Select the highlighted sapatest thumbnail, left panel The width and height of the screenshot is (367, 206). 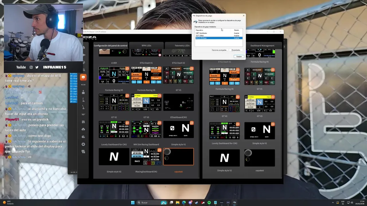tap(178, 157)
